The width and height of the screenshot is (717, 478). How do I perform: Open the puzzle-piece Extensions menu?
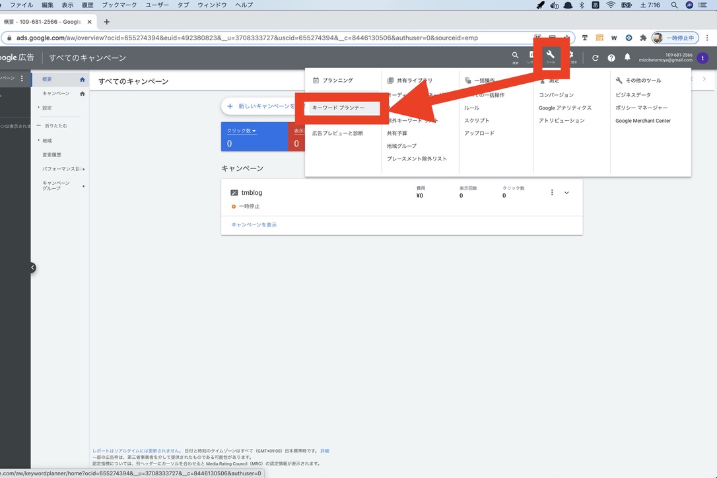(643, 38)
